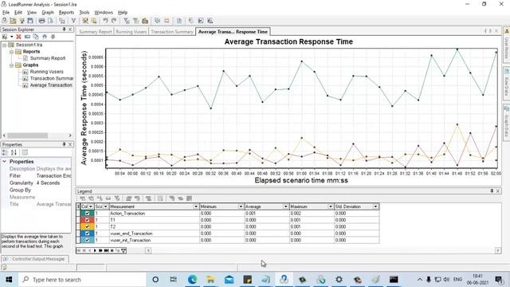
Task: Uncheck the Action_Transaction legend checkbox
Action: click(x=87, y=214)
